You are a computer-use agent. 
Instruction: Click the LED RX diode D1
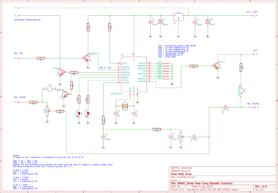point(79,113)
